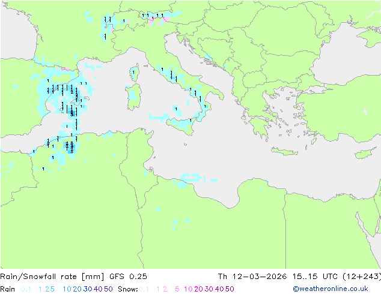
Task: Click the "(12+243)" forecast offset text
Action: [362, 276]
